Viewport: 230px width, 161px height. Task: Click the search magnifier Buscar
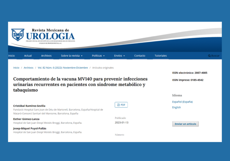tap(214, 56)
